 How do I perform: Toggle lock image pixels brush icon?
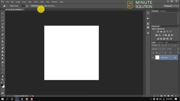click(159, 53)
